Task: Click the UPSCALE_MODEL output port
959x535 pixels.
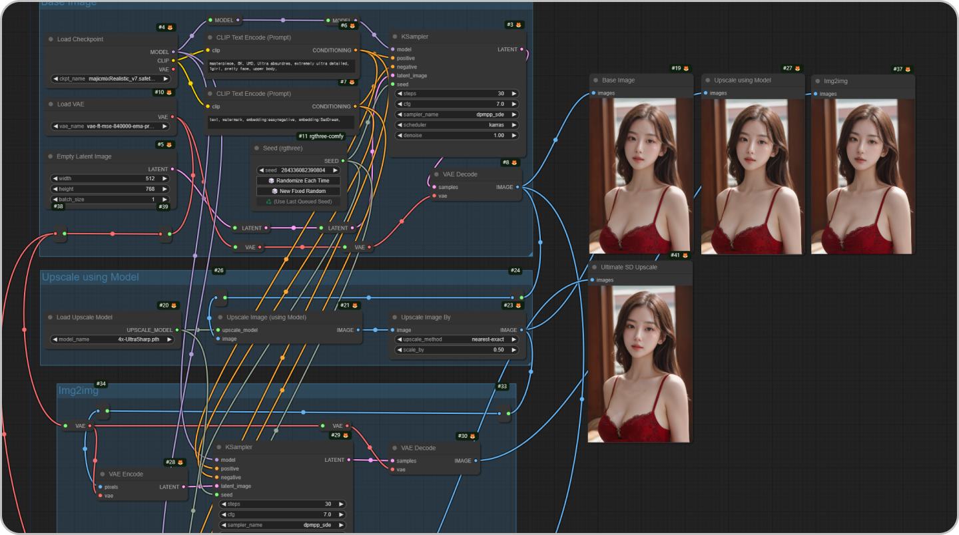Action: (x=177, y=330)
